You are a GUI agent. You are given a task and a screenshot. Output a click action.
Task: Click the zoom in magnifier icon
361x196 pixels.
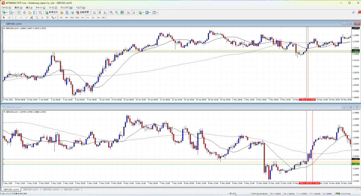click(111, 12)
